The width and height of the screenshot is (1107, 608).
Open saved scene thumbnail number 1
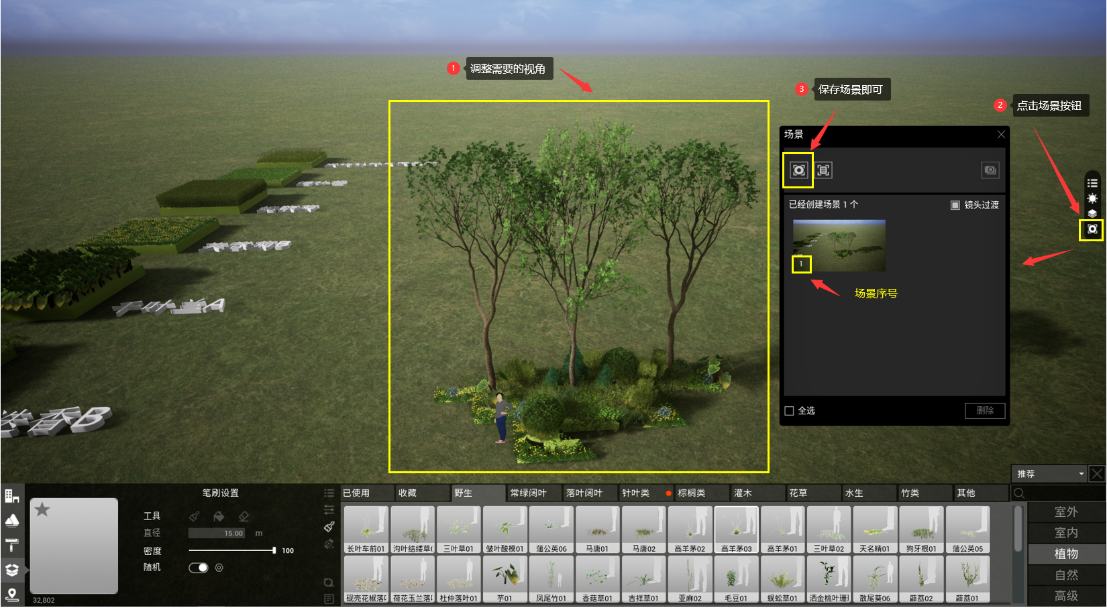coord(839,245)
